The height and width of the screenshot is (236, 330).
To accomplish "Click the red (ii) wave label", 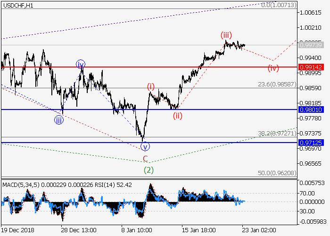I will click(177, 115).
